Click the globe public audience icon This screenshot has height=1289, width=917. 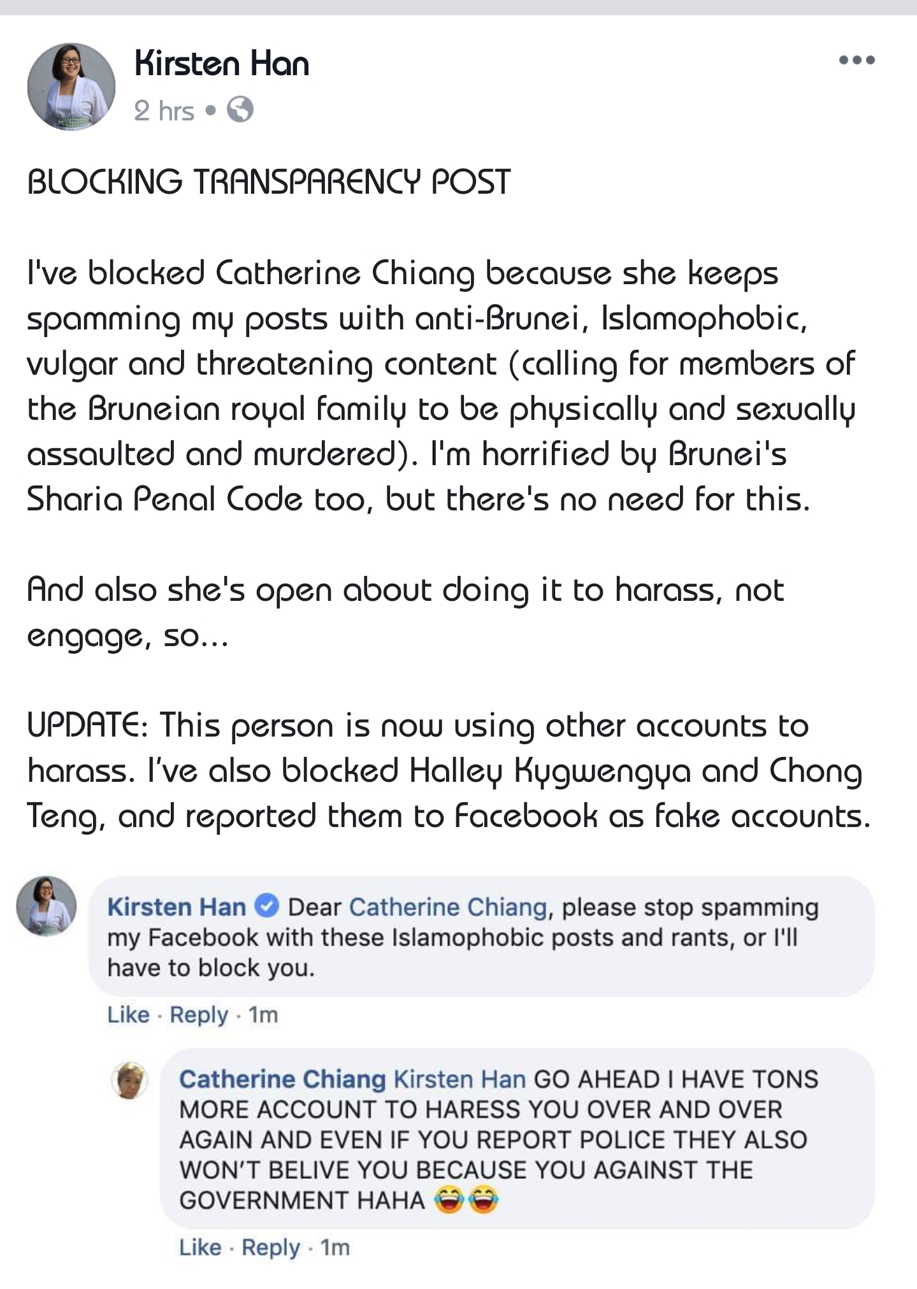coord(240,110)
